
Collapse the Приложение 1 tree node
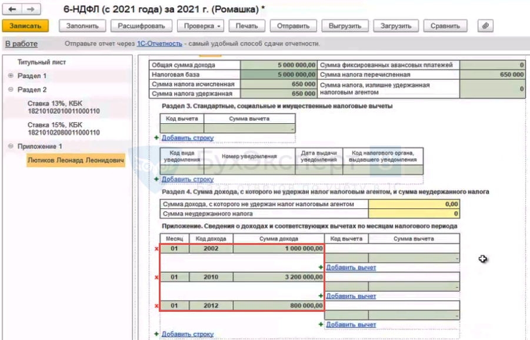11,146
